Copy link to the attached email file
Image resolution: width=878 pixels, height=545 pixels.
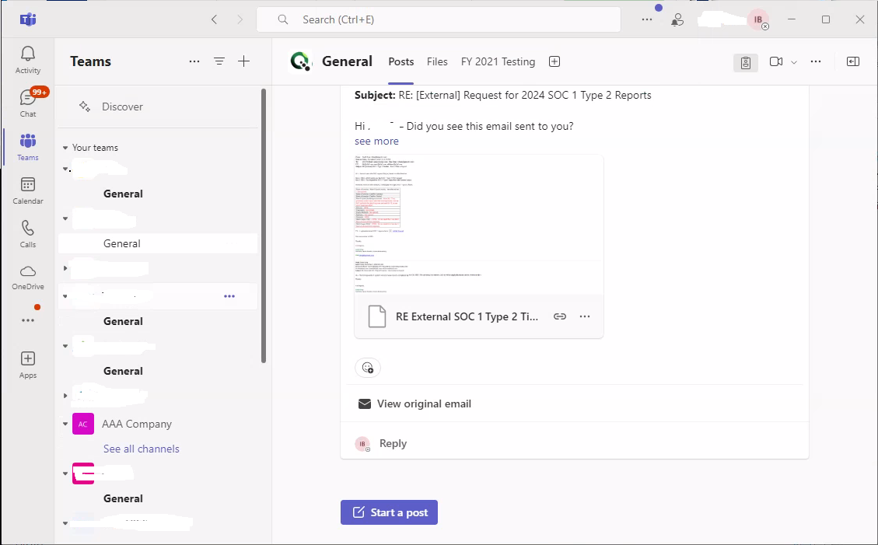pyautogui.click(x=559, y=316)
